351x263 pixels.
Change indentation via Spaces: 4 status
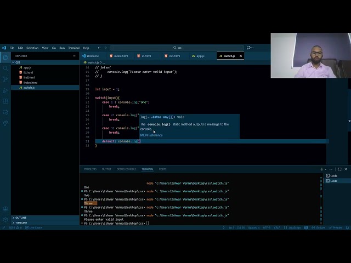click(254, 228)
